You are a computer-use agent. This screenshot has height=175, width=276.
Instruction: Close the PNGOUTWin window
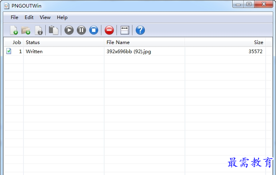click(264, 4)
